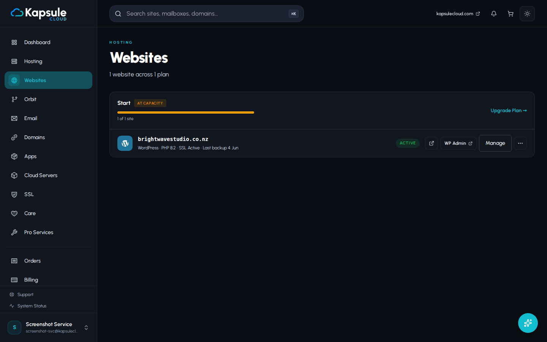Screen dimensions: 547x342
Task: Click the Upgrade Plan link
Action: click(x=509, y=111)
